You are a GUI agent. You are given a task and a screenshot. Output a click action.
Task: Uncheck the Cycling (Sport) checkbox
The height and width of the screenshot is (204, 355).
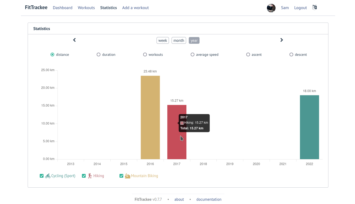click(42, 176)
